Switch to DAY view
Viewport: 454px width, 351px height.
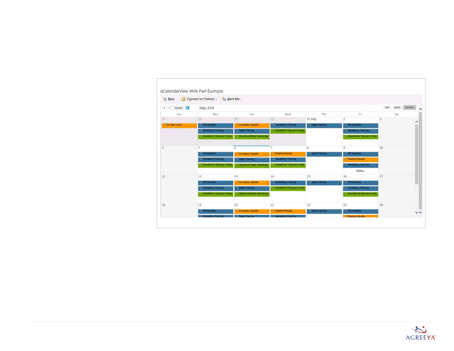387,108
